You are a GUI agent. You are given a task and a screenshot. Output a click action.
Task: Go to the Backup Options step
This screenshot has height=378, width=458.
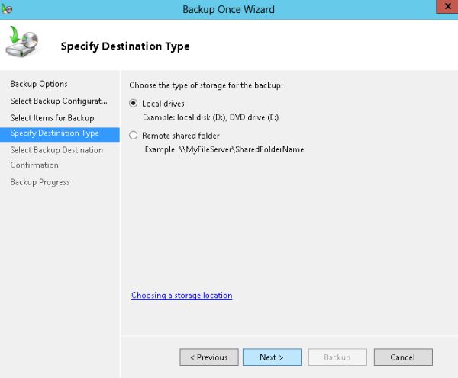click(39, 84)
